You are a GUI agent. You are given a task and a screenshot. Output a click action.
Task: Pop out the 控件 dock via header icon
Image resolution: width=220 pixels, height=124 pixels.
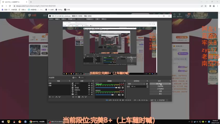point(170,81)
